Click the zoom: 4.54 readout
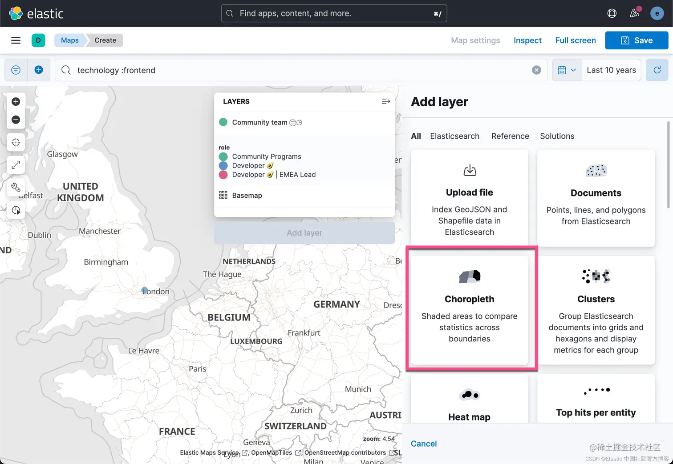This screenshot has height=464, width=673. [x=379, y=439]
